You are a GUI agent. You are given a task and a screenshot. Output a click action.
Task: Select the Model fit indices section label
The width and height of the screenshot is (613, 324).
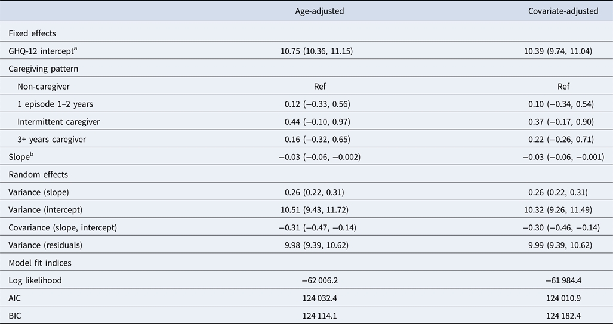pyautogui.click(x=41, y=263)
